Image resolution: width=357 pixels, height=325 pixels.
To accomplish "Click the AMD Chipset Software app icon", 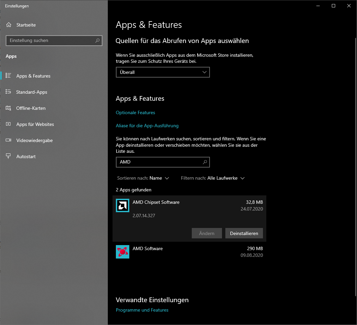I will click(x=123, y=205).
